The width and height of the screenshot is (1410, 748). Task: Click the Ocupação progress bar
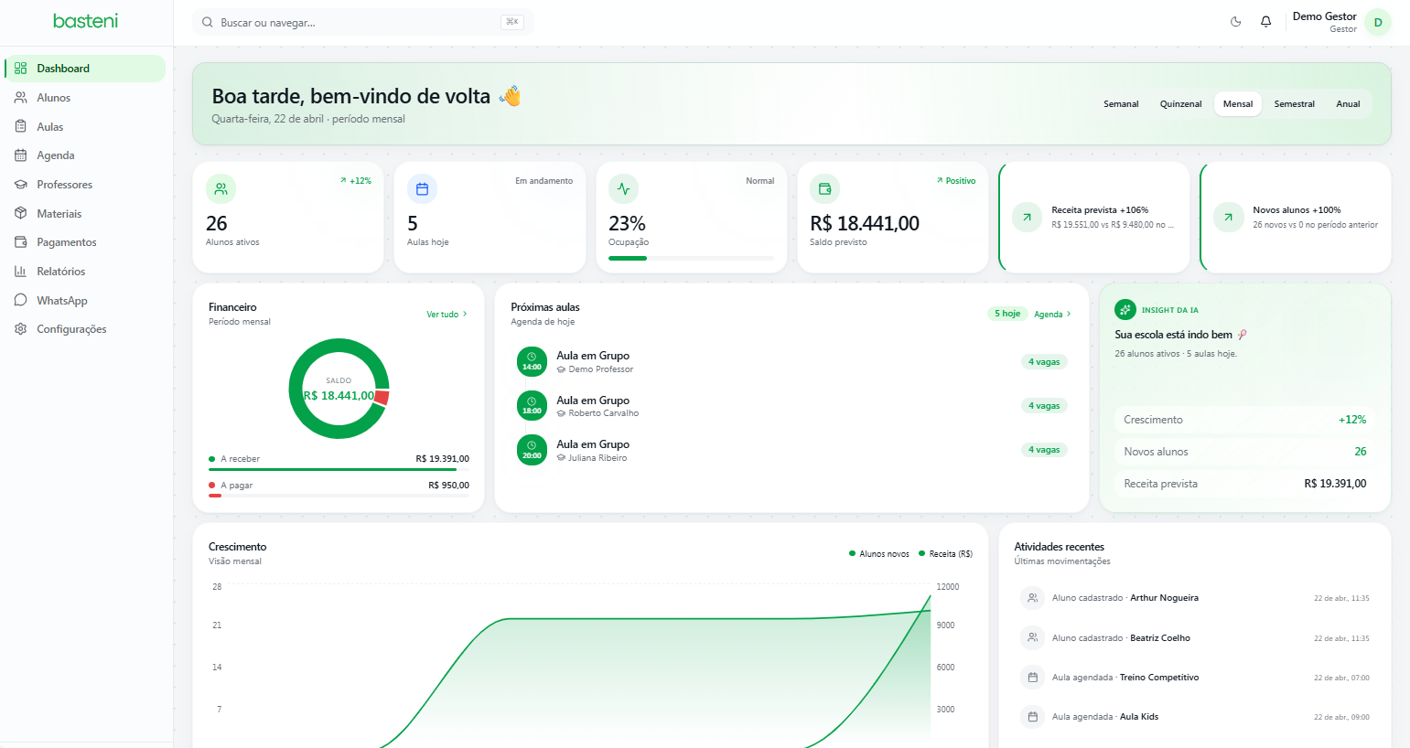(691, 258)
